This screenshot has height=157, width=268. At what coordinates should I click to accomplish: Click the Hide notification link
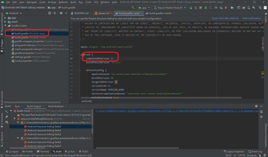pos(252,18)
